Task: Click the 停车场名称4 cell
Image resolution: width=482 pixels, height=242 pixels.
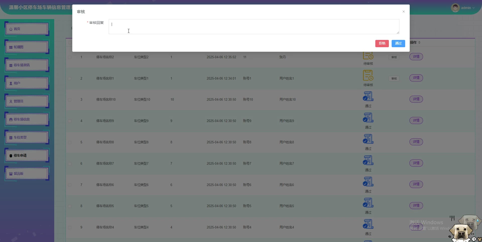Action: (x=105, y=227)
